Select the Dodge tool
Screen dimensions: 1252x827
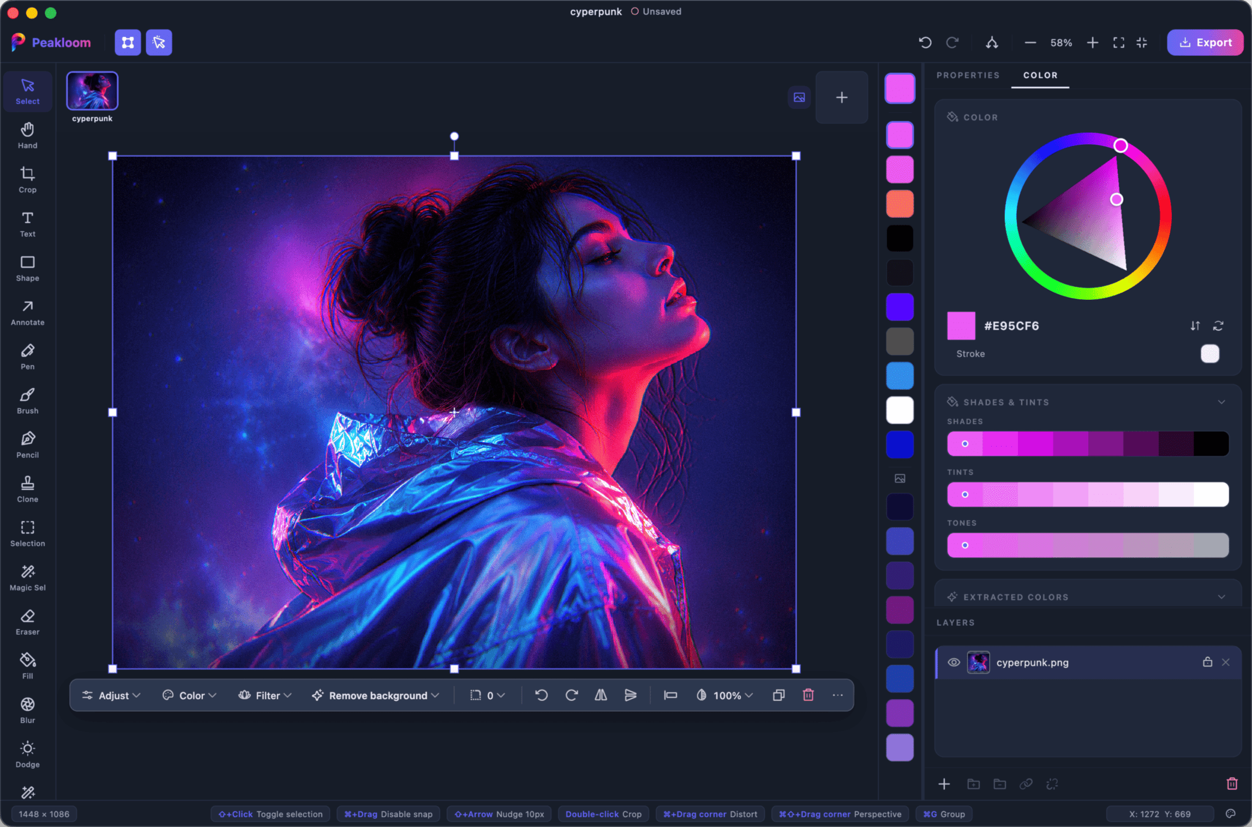coord(27,754)
